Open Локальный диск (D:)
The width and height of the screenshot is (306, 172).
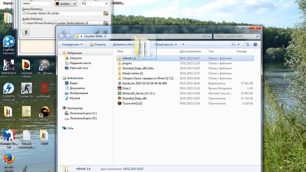click(81, 118)
